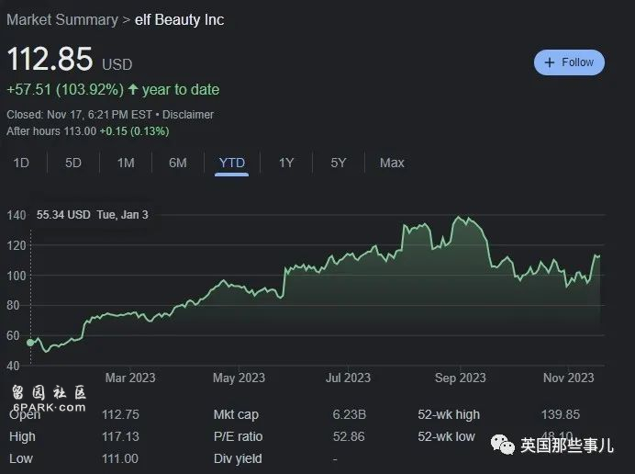Click the May 2023 axis label
Viewport: 635px width, 474px height.
point(239,378)
